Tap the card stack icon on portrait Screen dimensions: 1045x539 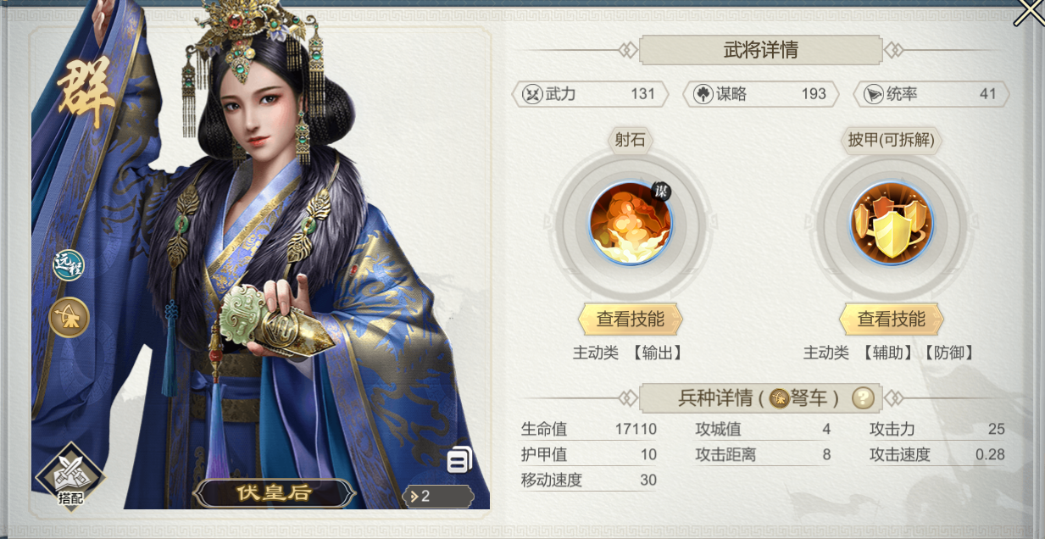tap(459, 459)
